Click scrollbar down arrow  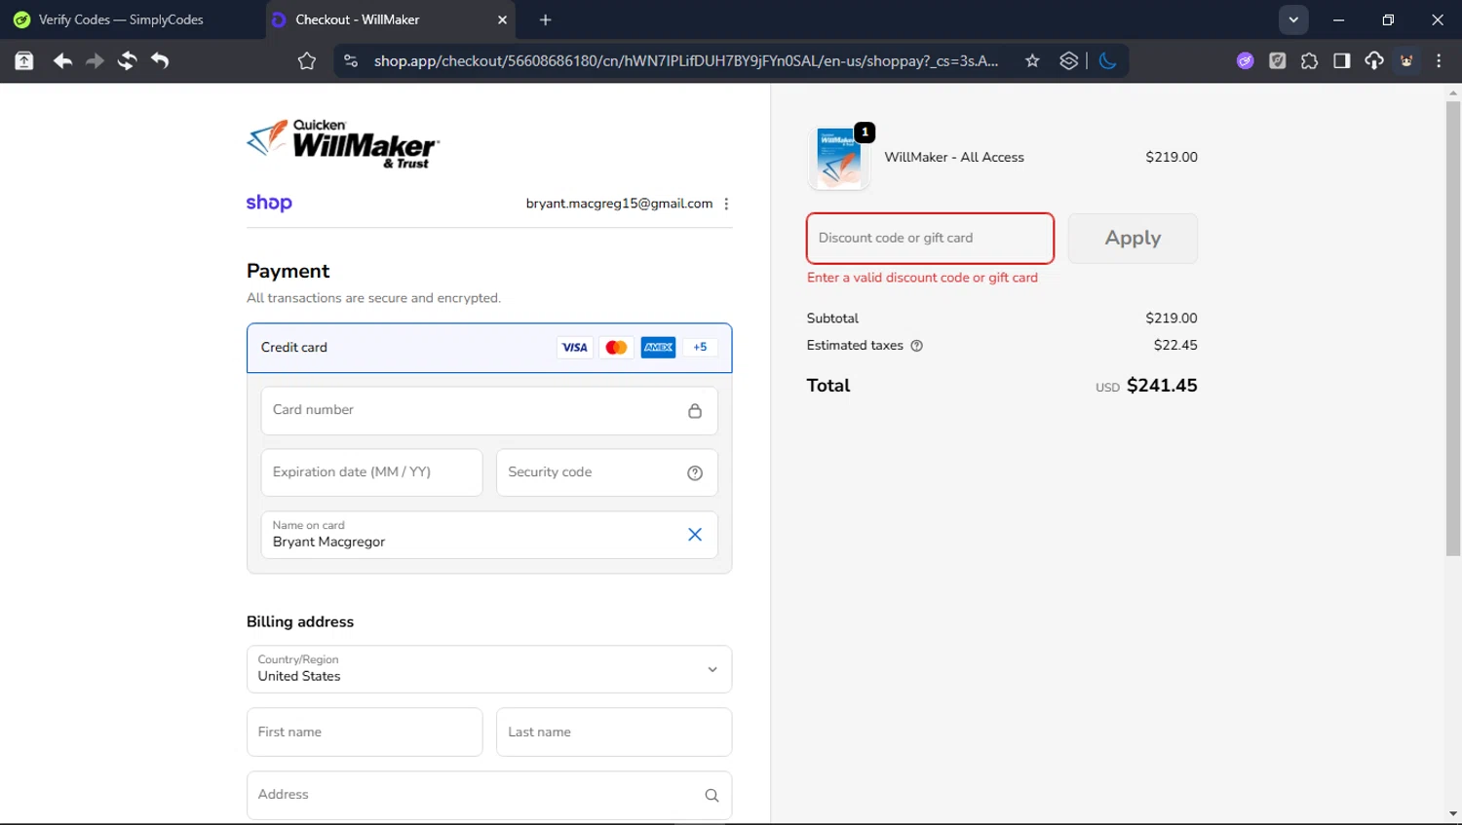pyautogui.click(x=1453, y=814)
